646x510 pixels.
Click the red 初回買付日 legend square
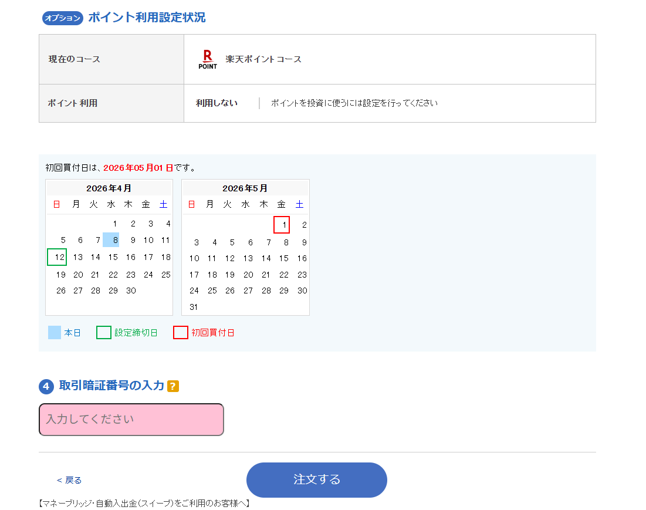181,332
